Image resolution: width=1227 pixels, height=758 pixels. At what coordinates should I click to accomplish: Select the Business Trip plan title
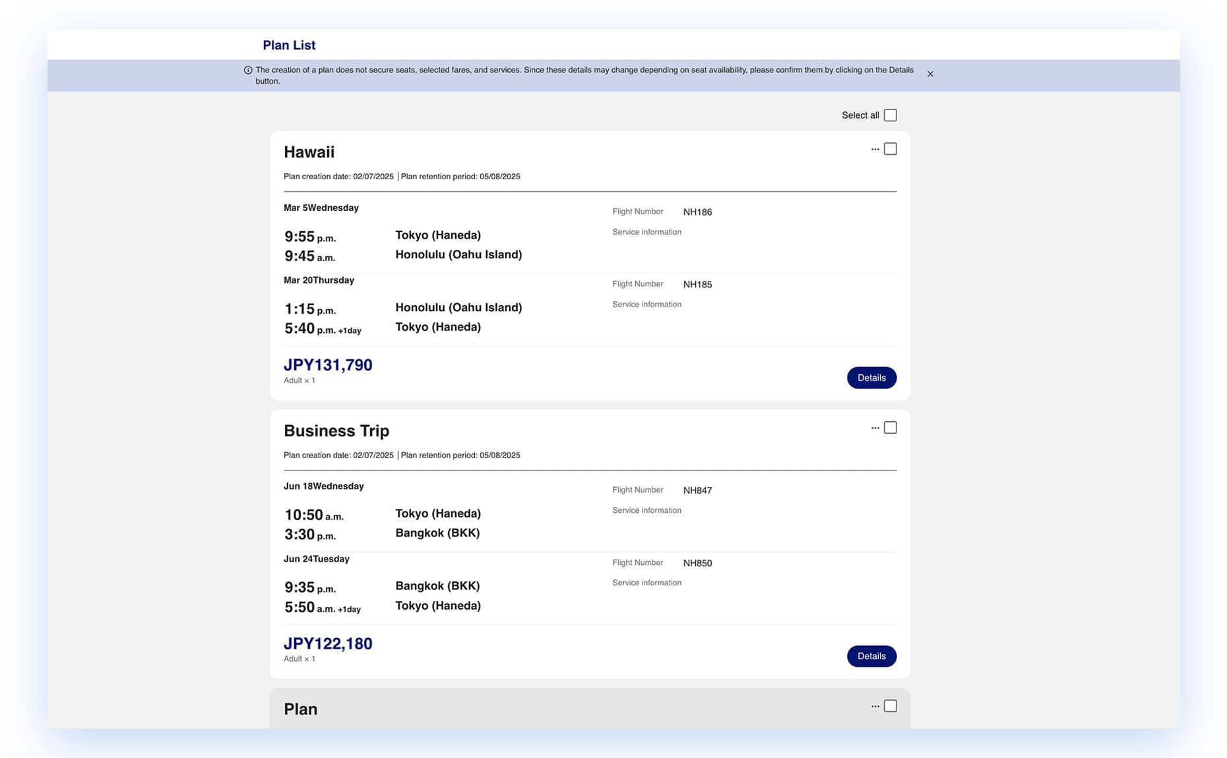336,431
